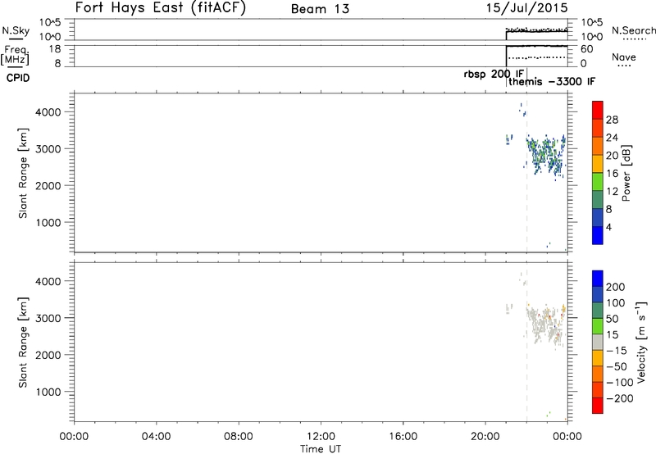656x454 pixels.
Task: Click the '12:00' time tick label
Action: click(x=321, y=437)
